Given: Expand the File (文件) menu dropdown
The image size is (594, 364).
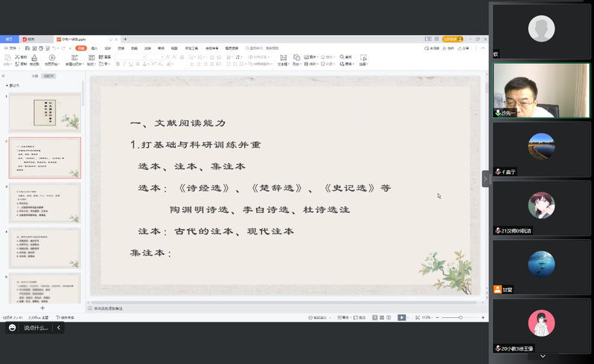Looking at the screenshot, I should 19,48.
